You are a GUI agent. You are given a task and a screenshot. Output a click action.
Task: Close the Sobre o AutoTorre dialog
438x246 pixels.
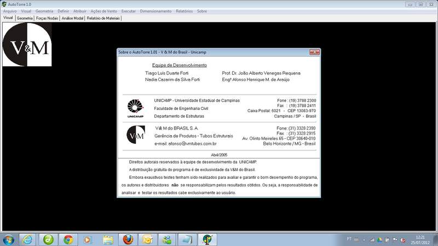[314, 52]
